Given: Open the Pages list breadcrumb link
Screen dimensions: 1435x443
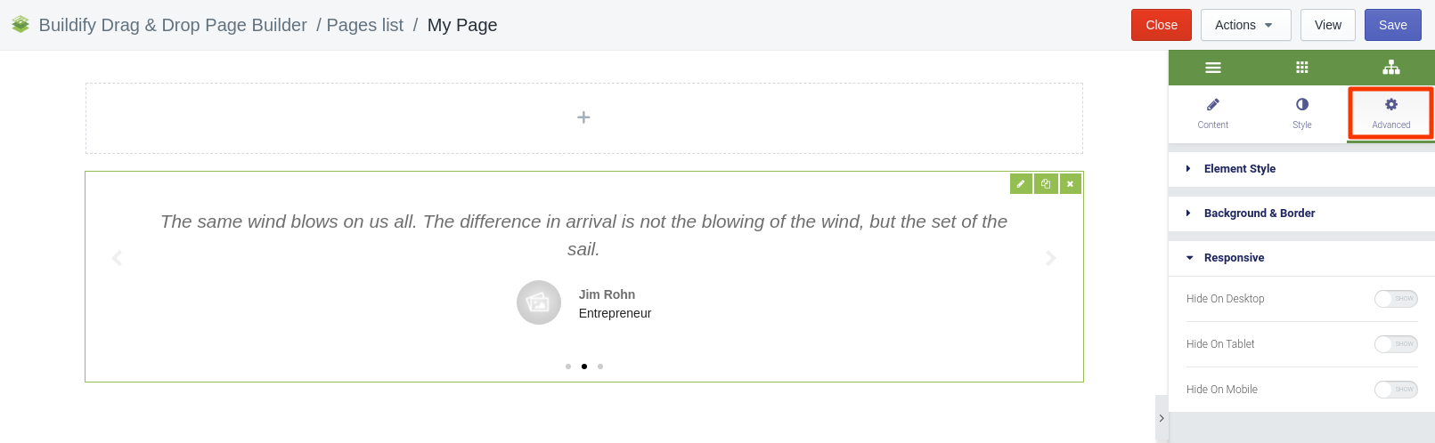Looking at the screenshot, I should [364, 25].
